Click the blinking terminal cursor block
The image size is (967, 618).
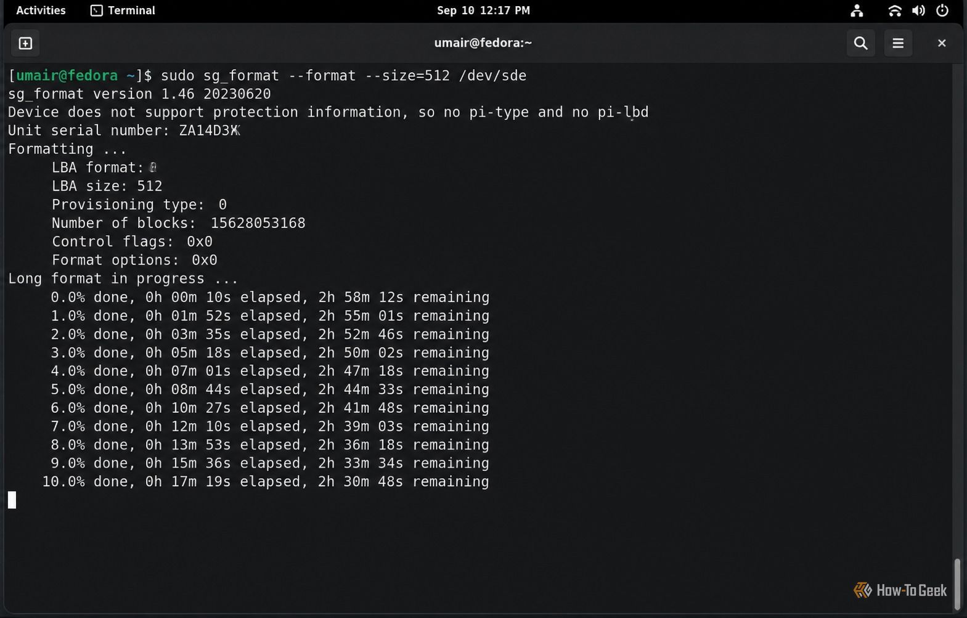point(12,500)
